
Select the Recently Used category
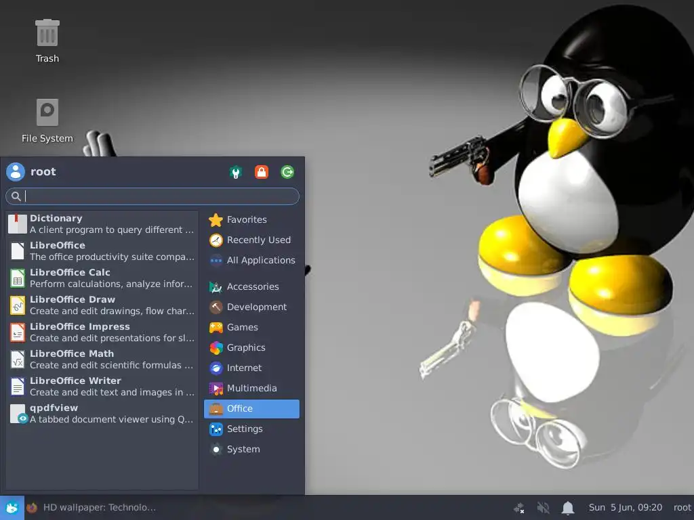[x=251, y=240]
